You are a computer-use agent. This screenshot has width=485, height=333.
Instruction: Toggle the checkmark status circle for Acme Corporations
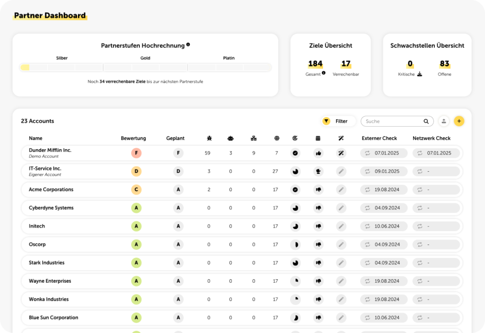[x=295, y=190]
